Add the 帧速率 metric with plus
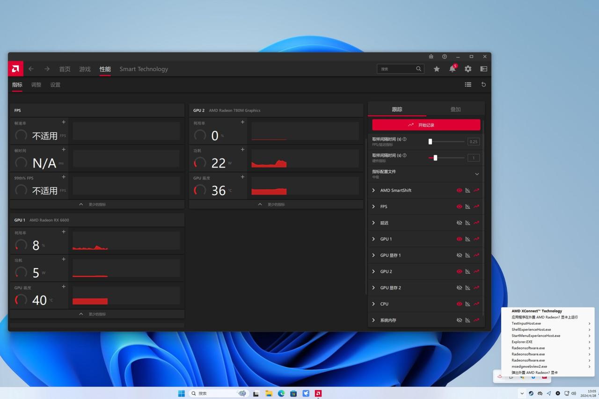This screenshot has width=599, height=399. point(64,122)
